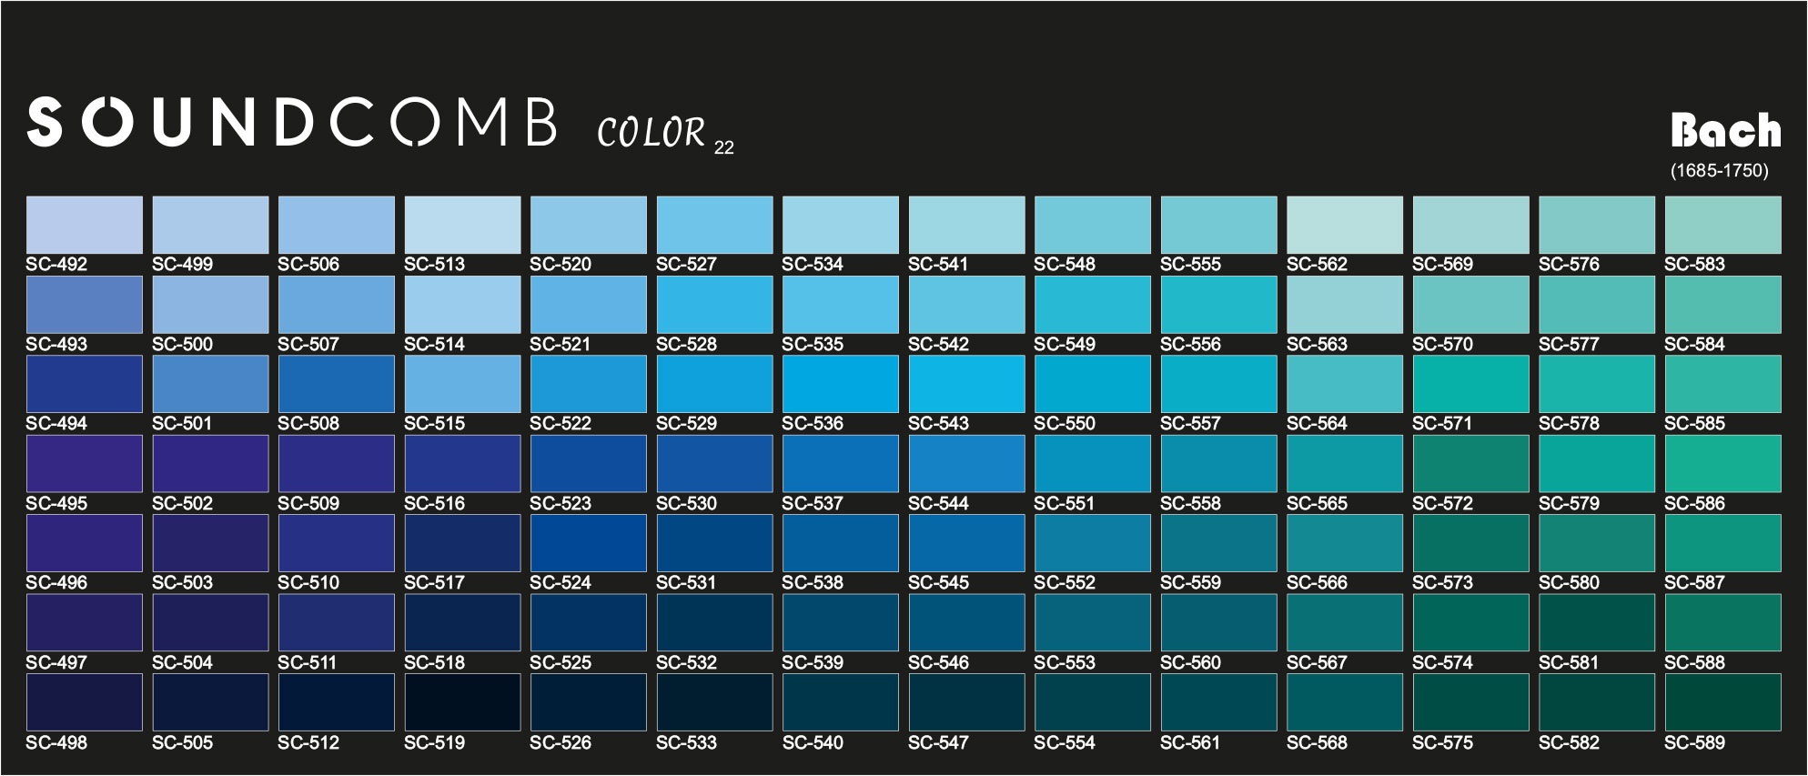The width and height of the screenshot is (1808, 776).
Task: Pick color swatch SC-536
Action: click(840, 384)
